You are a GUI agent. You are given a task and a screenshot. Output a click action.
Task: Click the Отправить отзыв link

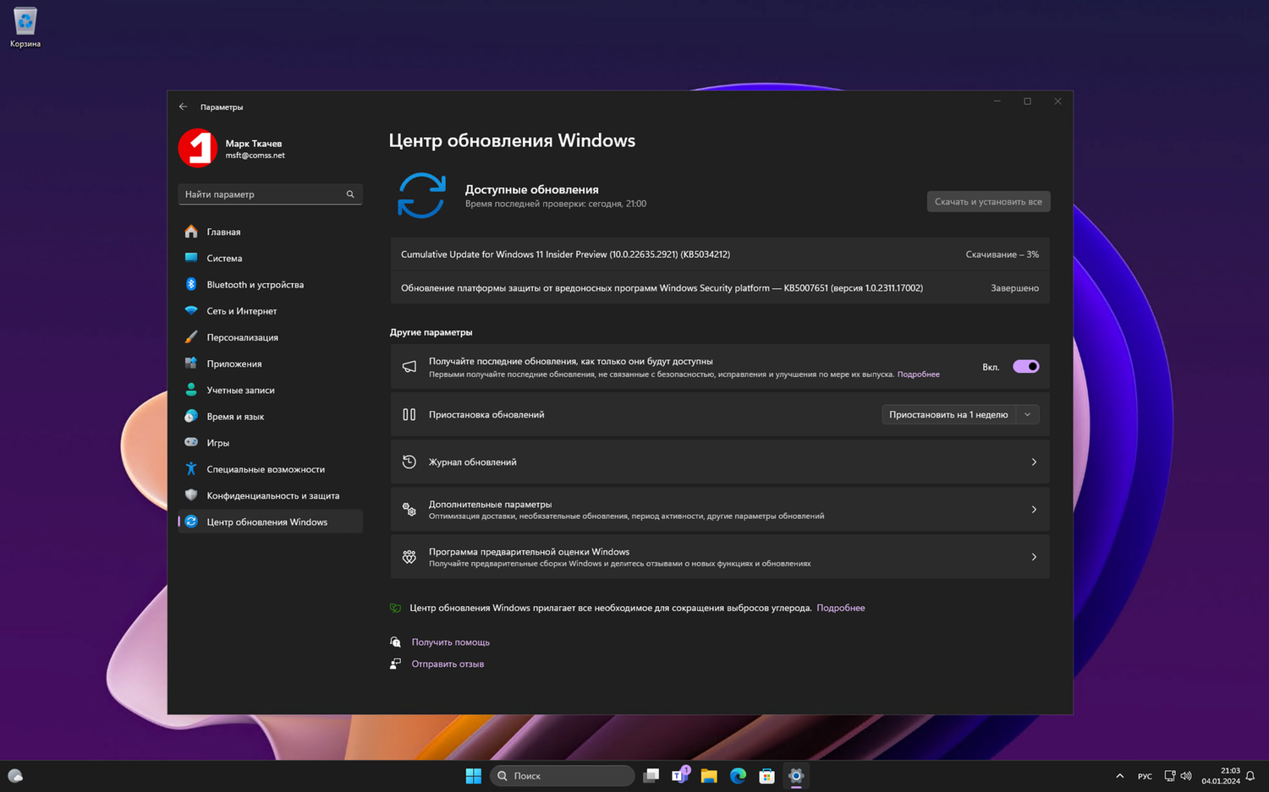[x=448, y=664]
